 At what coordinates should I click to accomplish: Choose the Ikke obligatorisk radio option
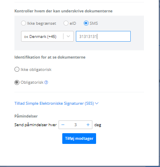tap(17, 69)
